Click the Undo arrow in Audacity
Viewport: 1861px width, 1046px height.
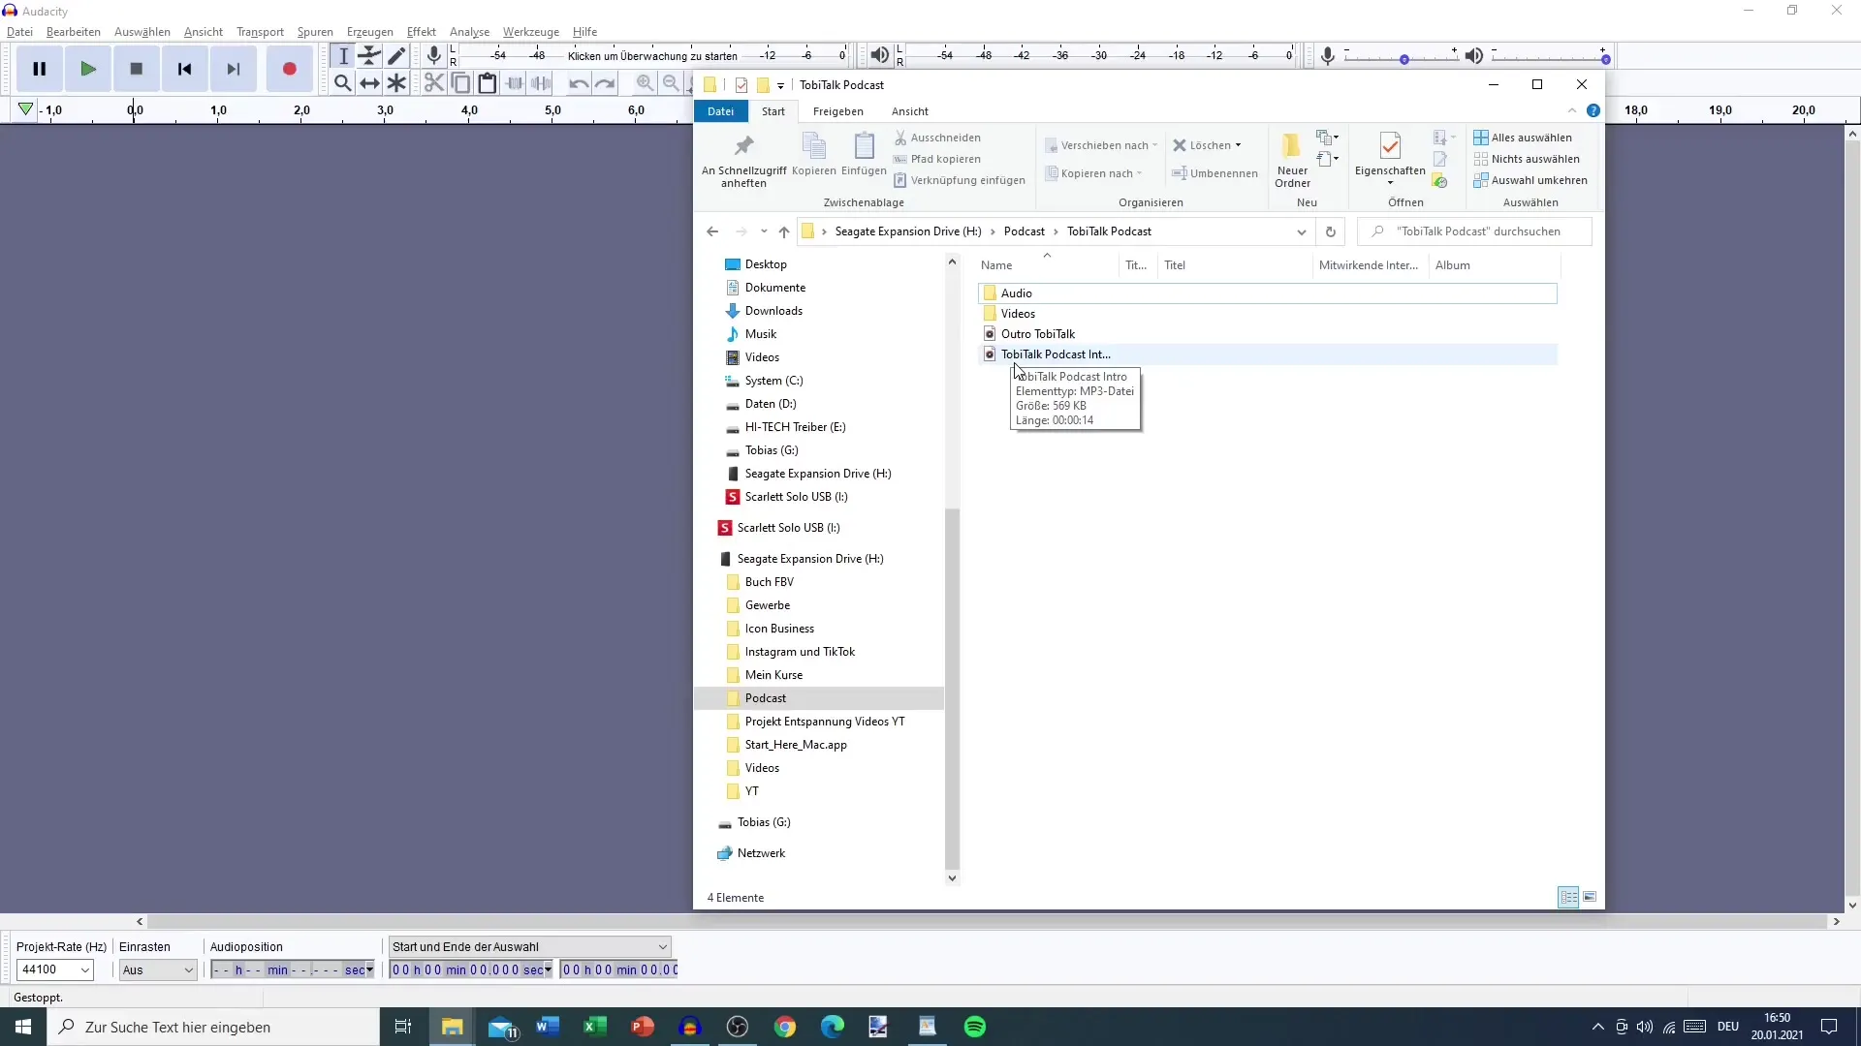click(x=579, y=83)
